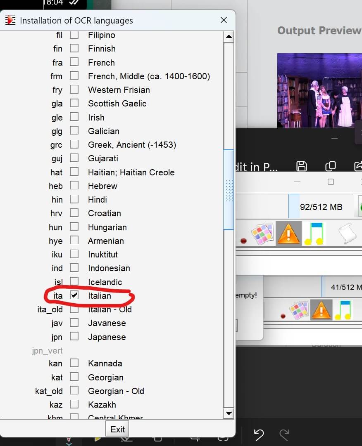The height and width of the screenshot is (446, 362).
Task: Click the redo arrow icon
Action: [284, 434]
